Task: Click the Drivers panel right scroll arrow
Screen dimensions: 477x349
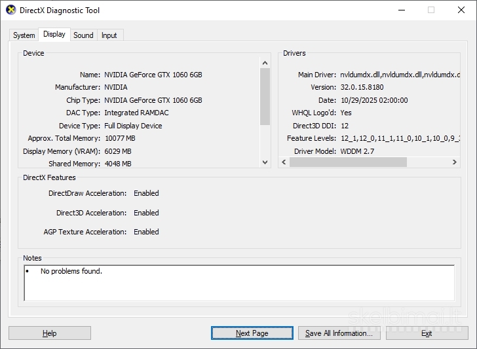Action: tap(455, 162)
